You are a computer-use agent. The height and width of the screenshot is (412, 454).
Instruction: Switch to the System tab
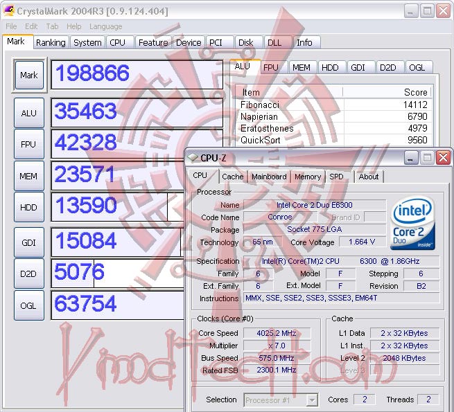87,42
